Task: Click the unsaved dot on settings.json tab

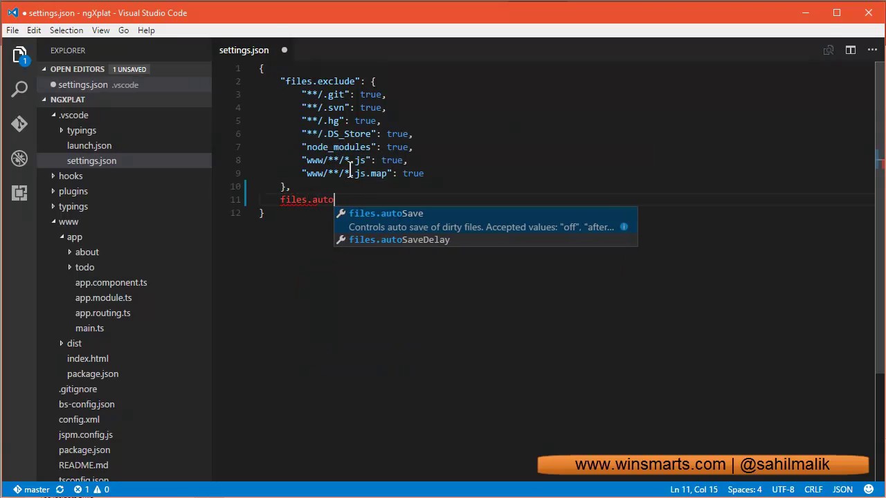Action: click(284, 50)
